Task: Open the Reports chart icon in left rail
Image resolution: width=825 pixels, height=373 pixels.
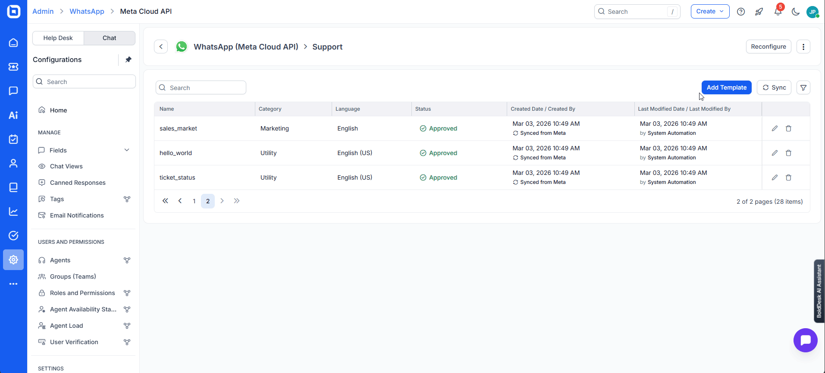Action: 13,211
